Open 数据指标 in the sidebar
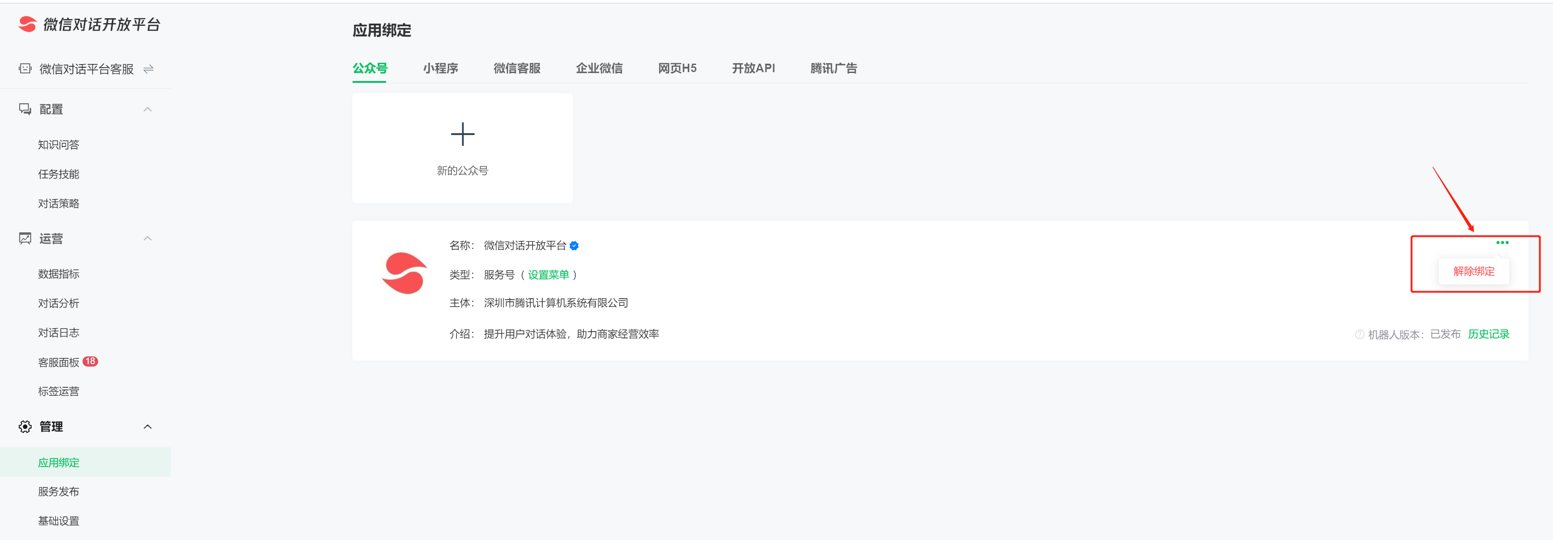The height and width of the screenshot is (540, 1553). (58, 274)
